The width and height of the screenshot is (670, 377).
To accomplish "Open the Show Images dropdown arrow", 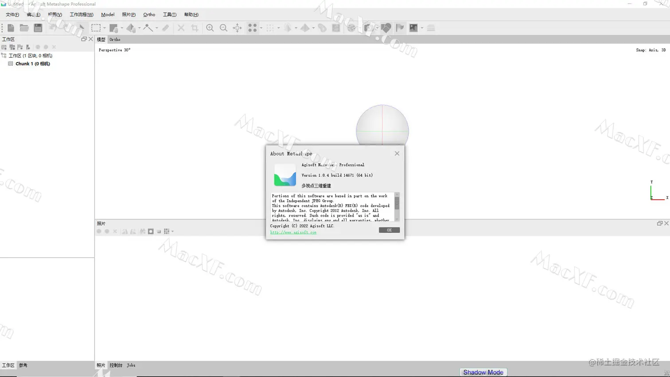I will [x=422, y=28].
